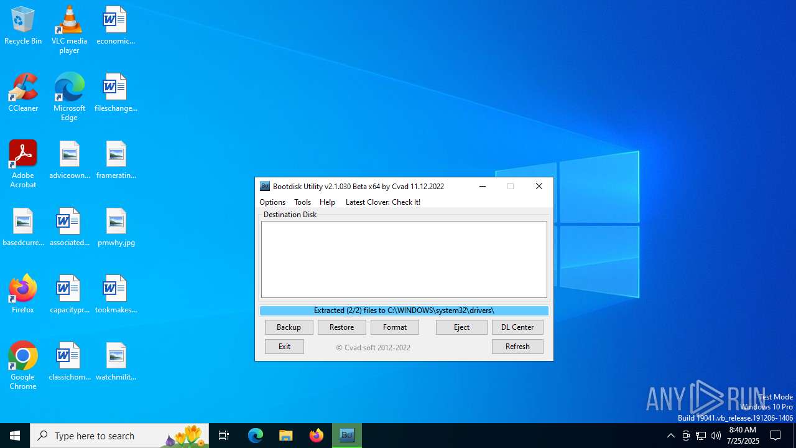Image resolution: width=796 pixels, height=448 pixels.
Task: Open the DL Center button
Action: pos(517,327)
